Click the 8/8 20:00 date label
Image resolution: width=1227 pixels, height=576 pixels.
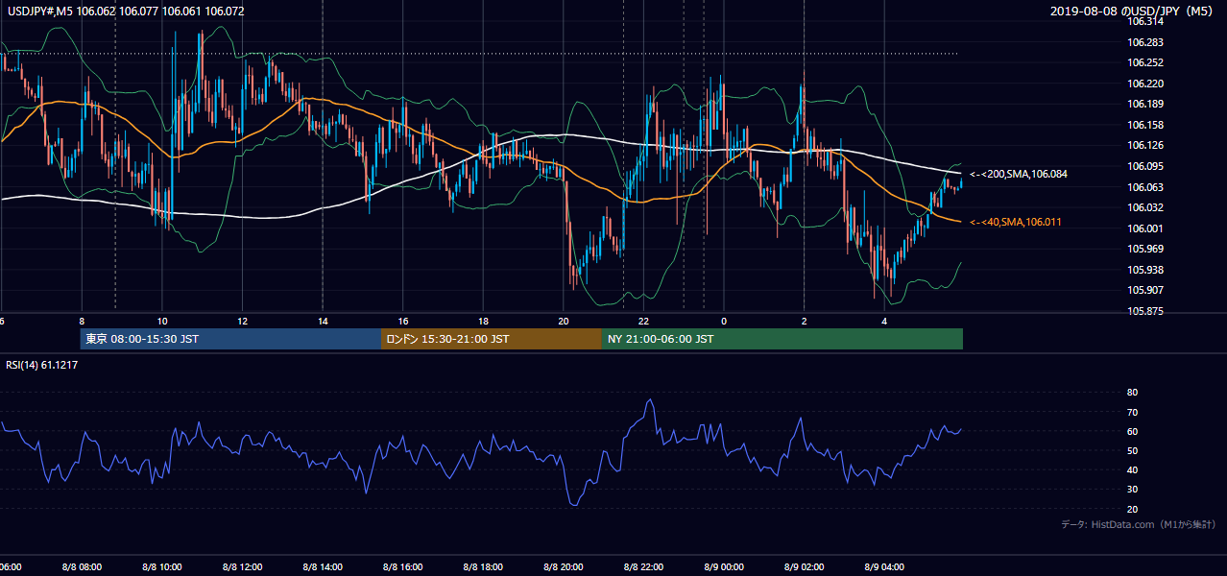click(564, 567)
